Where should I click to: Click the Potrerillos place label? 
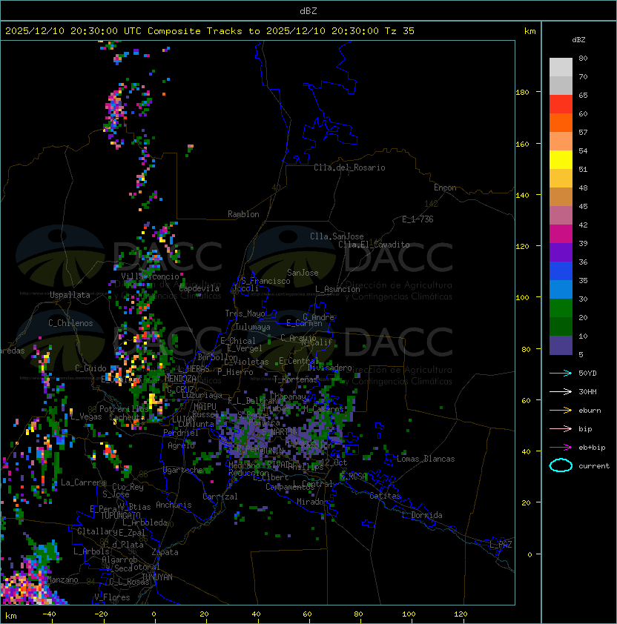(124, 409)
